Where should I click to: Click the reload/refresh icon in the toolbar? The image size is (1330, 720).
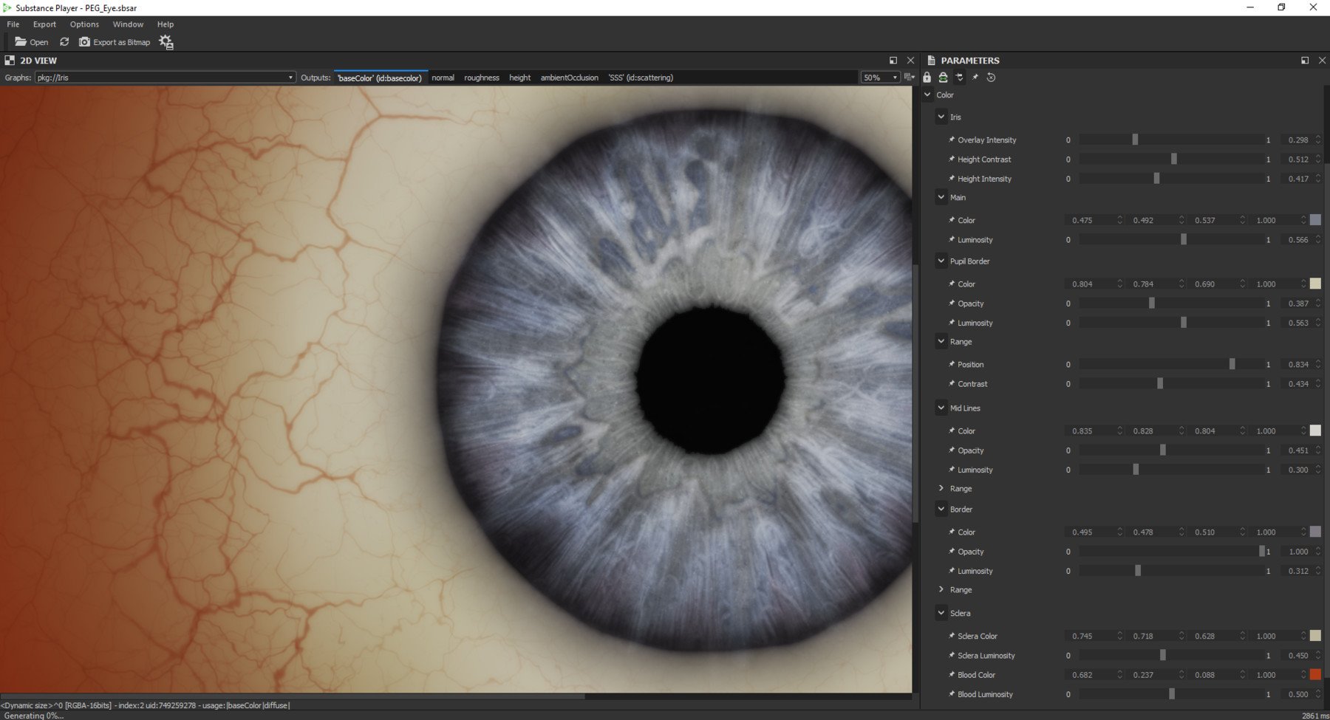64,42
